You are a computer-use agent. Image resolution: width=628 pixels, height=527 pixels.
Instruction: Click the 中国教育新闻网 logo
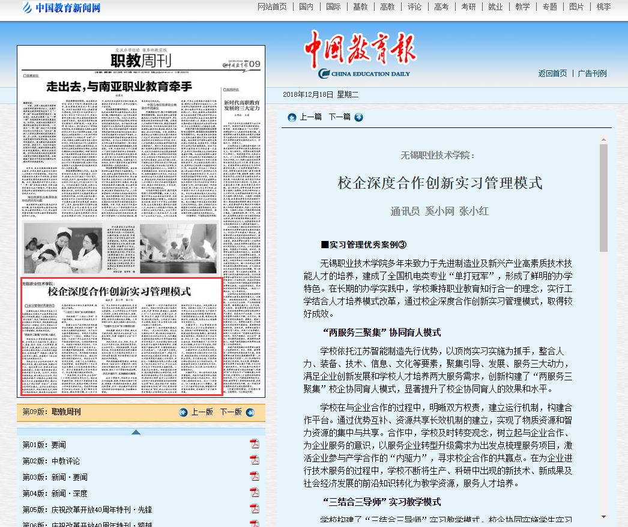coord(61,8)
